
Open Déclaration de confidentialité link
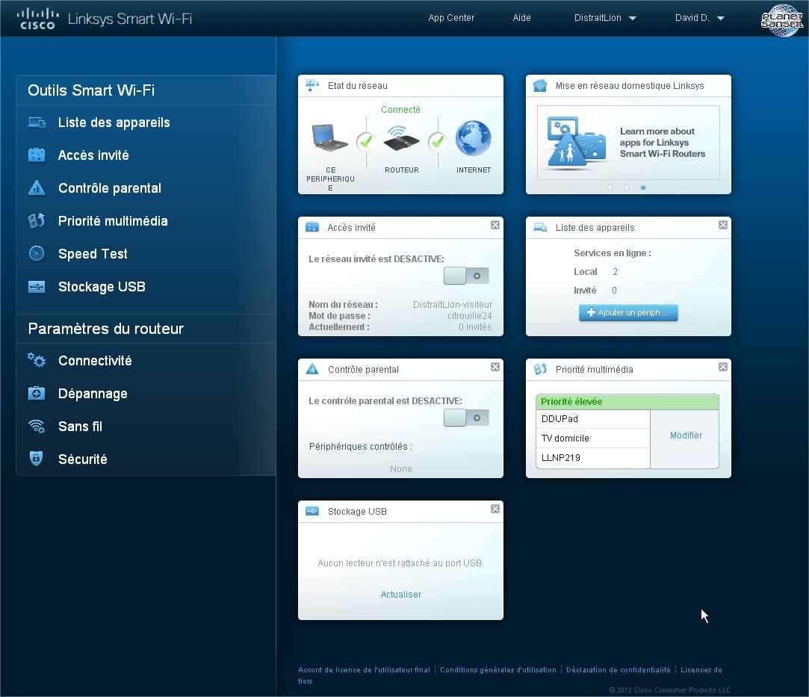[618, 669]
